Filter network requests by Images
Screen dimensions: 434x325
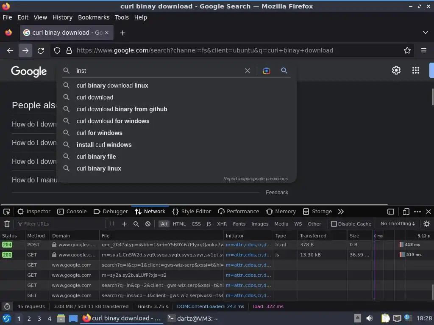(x=260, y=224)
